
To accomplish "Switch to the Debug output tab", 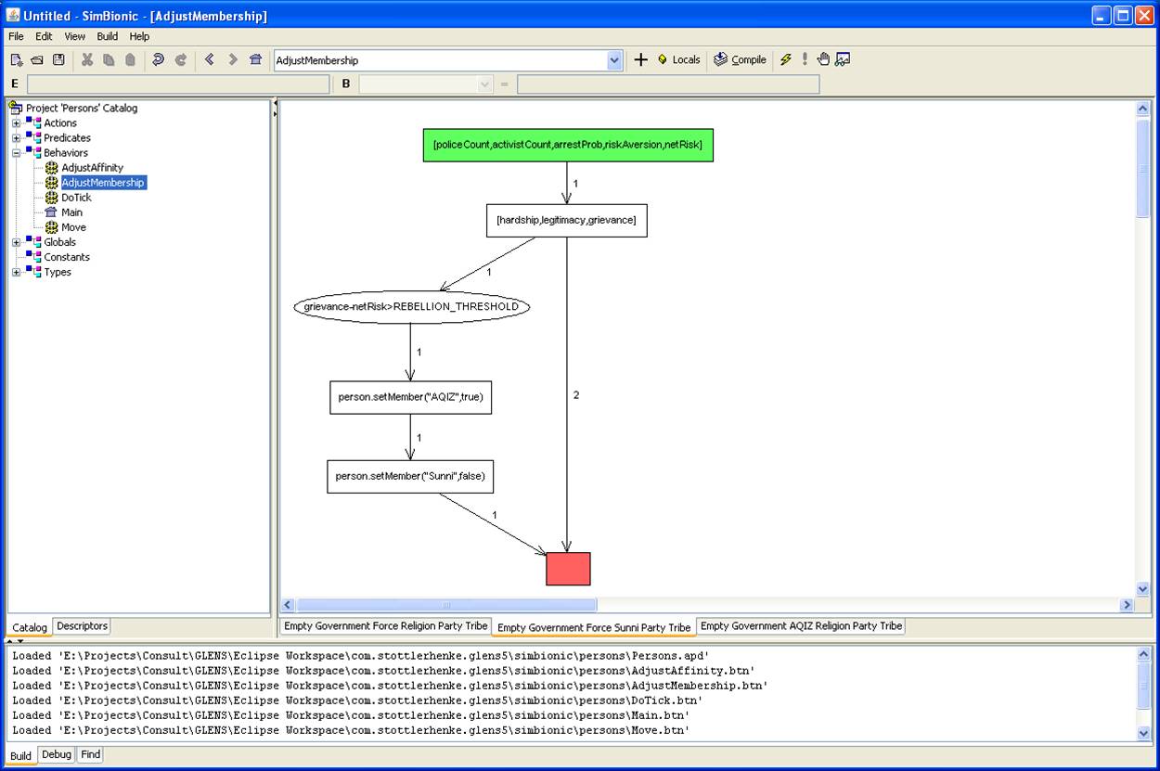I will pos(57,754).
